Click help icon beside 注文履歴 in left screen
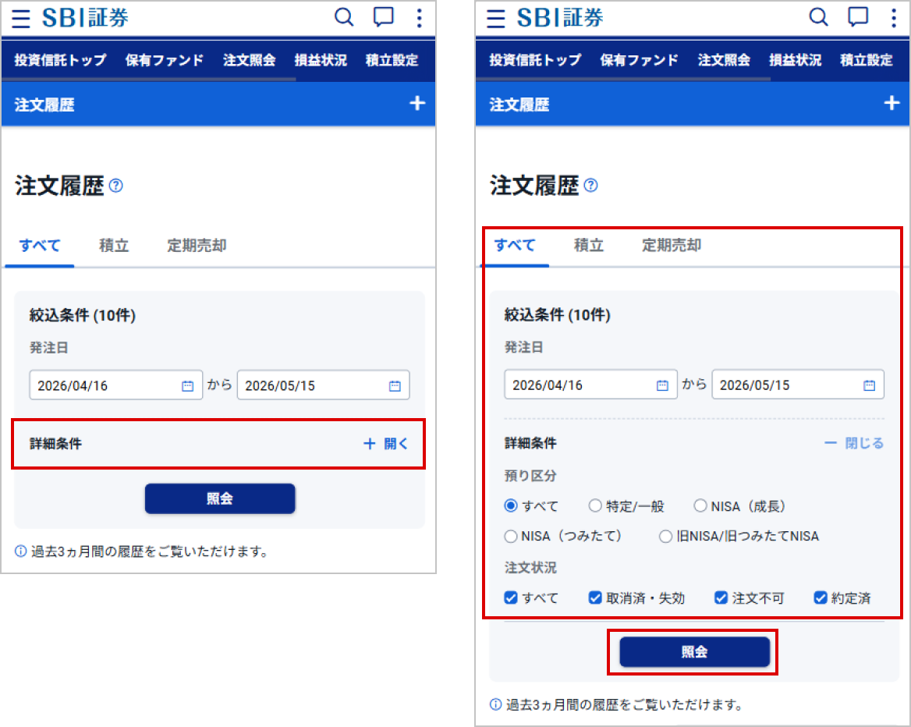The image size is (911, 727). [x=116, y=186]
